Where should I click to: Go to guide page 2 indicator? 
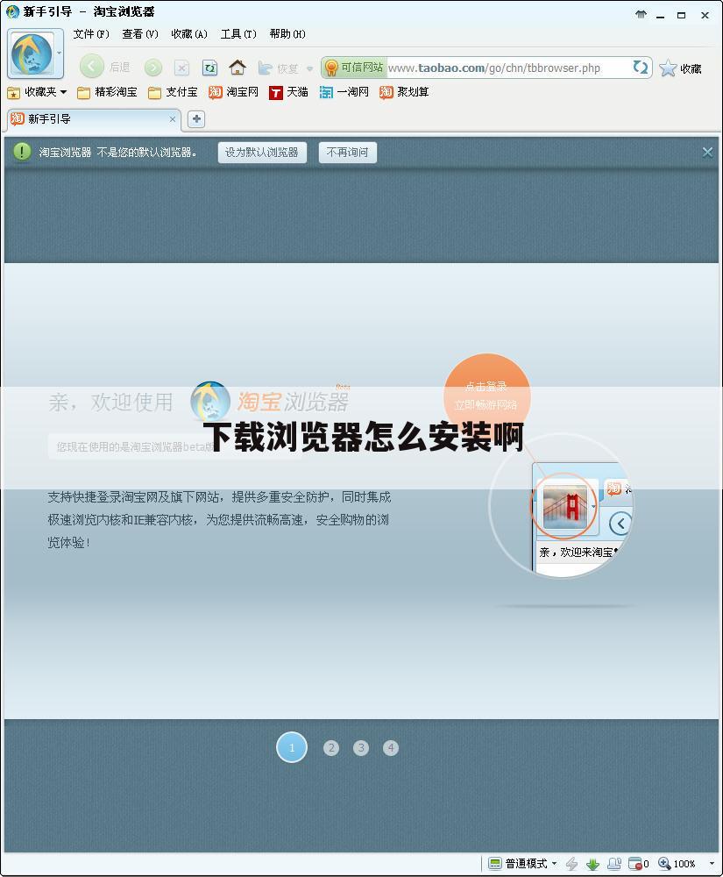tap(331, 748)
